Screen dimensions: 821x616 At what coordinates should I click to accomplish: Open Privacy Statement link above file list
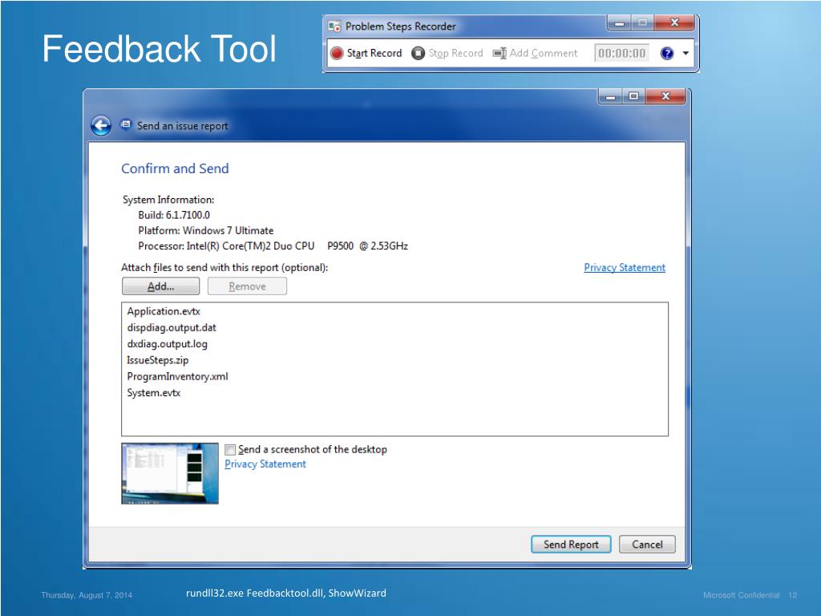coord(624,268)
